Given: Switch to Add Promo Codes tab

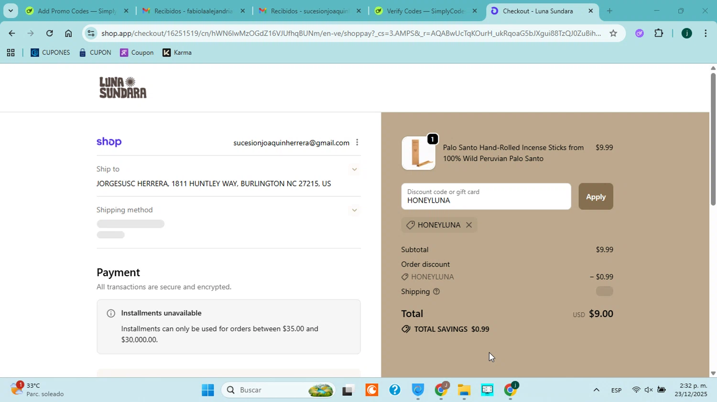Looking at the screenshot, I should (x=76, y=10).
